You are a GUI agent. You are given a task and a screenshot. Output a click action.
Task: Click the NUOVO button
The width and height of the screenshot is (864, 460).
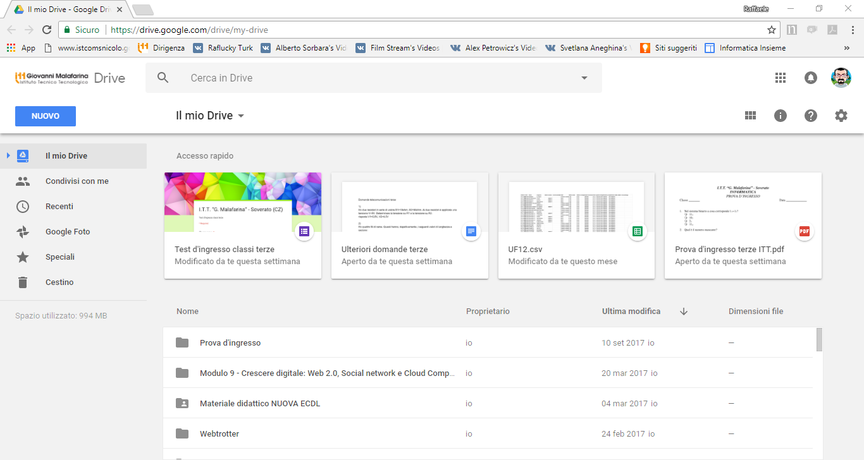(x=46, y=116)
